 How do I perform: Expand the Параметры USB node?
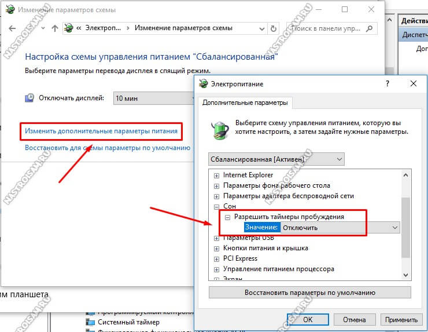[x=216, y=238]
